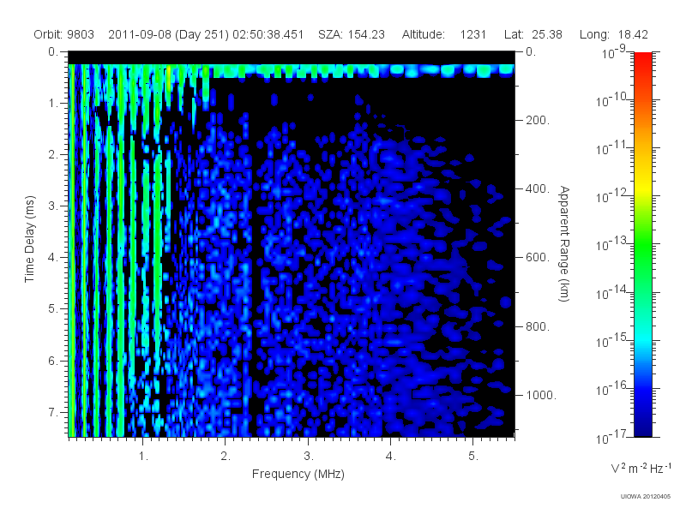This screenshot has width=686, height=514.
Task: Click the yellow region of the color bar
Action: click(642, 186)
